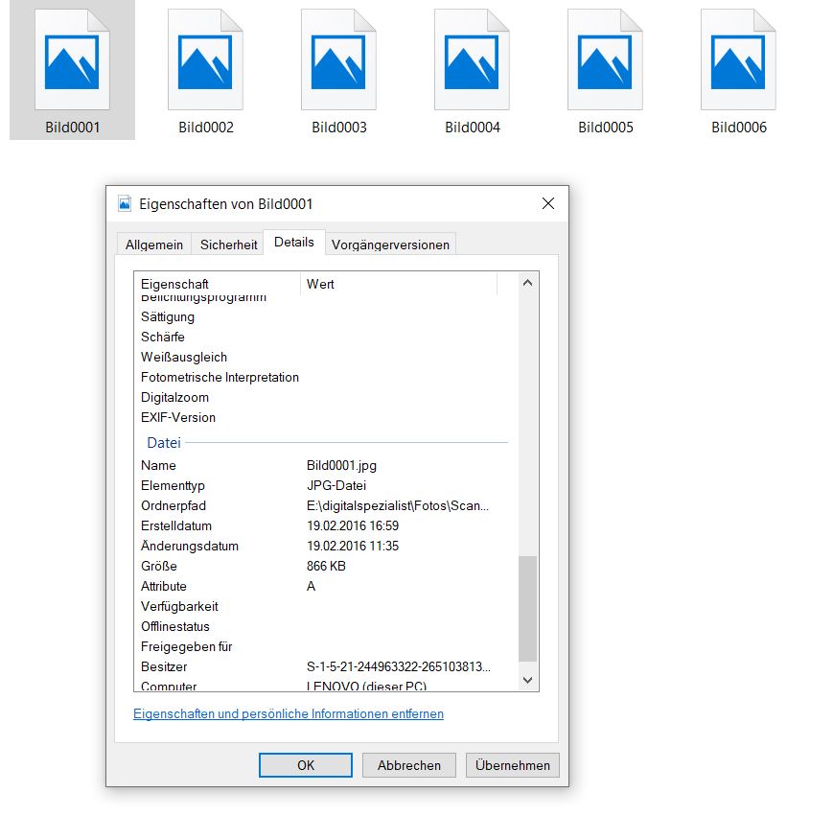The height and width of the screenshot is (816, 833).
Task: Click the scroll up arrow in properties list
Action: (527, 283)
